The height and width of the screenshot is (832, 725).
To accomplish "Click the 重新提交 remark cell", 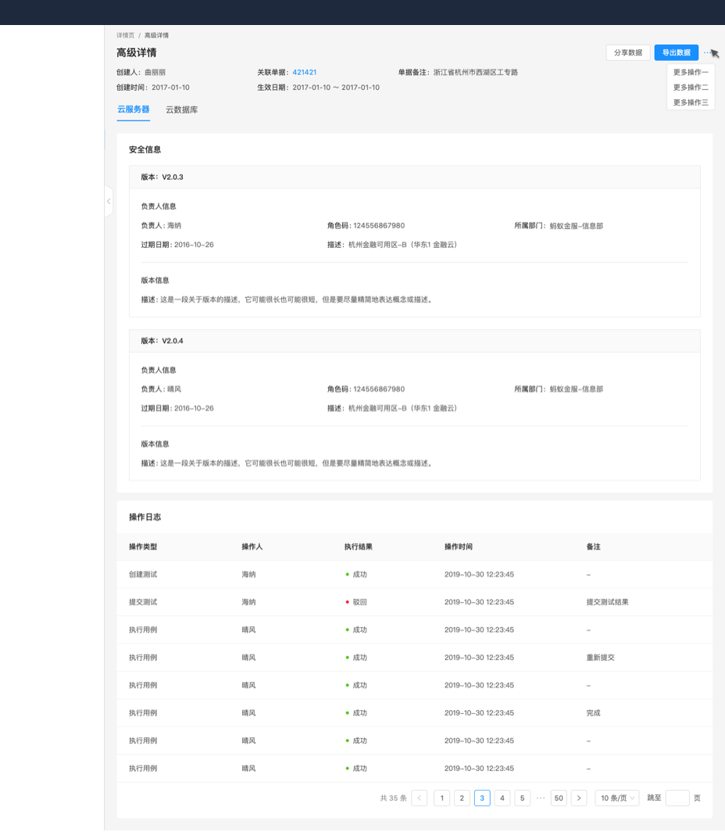I will (601, 658).
